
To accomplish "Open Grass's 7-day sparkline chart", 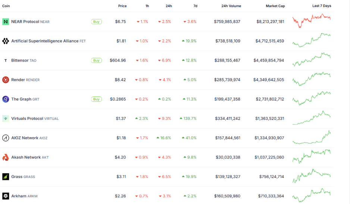I will click(x=312, y=176).
